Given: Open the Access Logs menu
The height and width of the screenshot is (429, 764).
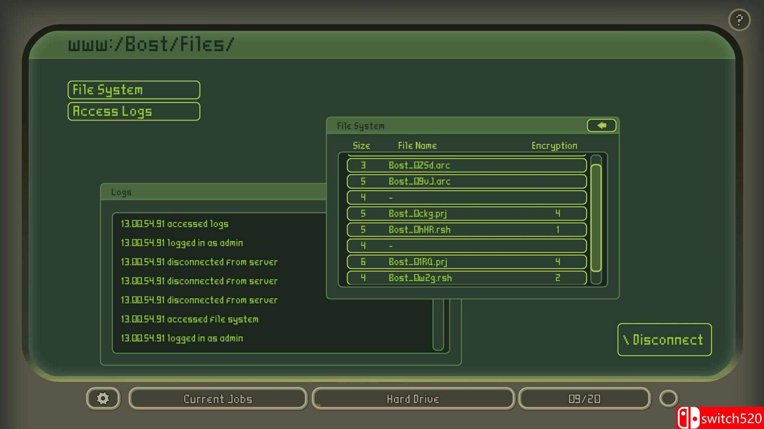Looking at the screenshot, I should pyautogui.click(x=134, y=111).
